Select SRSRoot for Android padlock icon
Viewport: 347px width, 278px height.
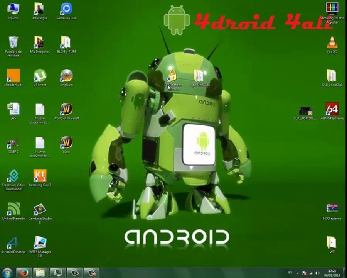click(x=173, y=80)
